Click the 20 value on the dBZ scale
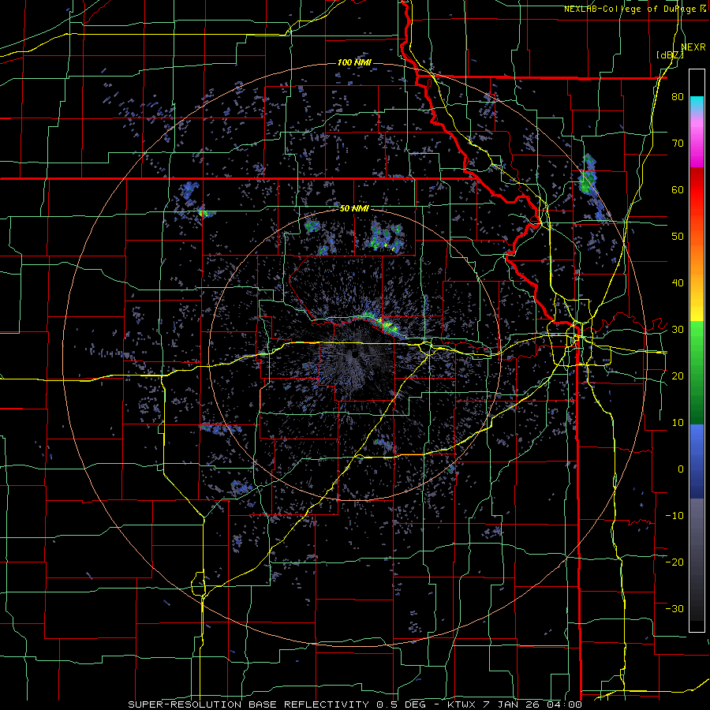 pos(678,376)
